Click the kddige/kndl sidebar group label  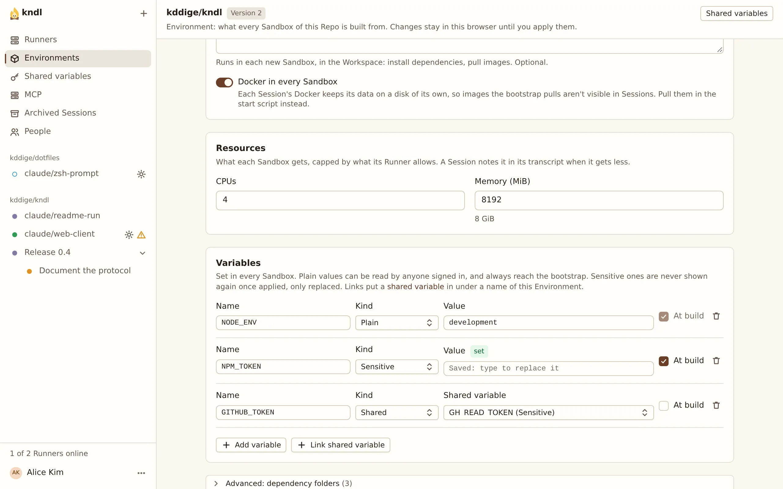click(29, 200)
